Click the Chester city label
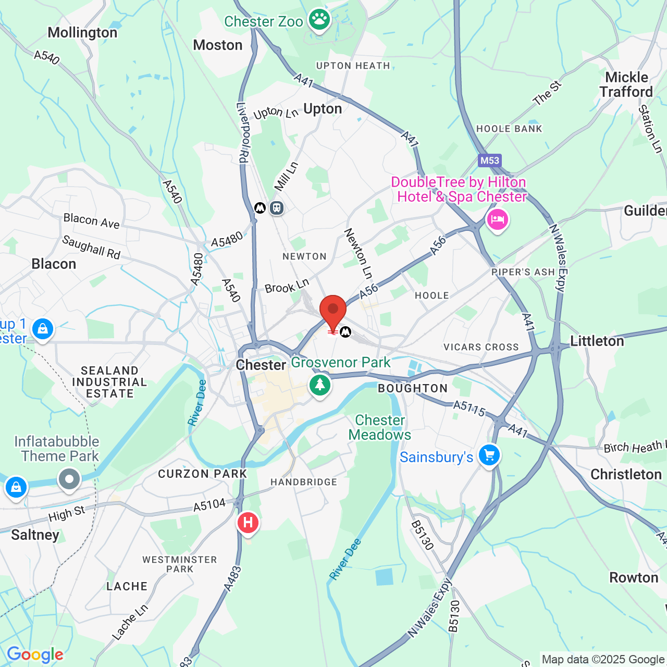Screen dimensions: 667x667 point(261,365)
